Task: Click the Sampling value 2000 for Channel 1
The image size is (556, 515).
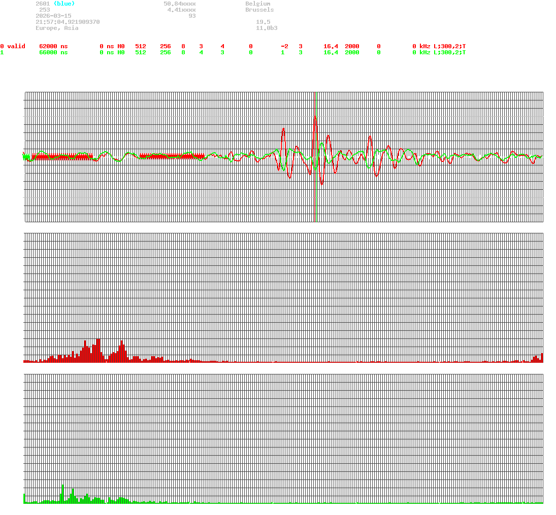Action: point(352,52)
